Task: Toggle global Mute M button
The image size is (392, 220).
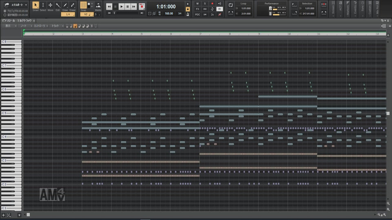Action: [x=198, y=4]
